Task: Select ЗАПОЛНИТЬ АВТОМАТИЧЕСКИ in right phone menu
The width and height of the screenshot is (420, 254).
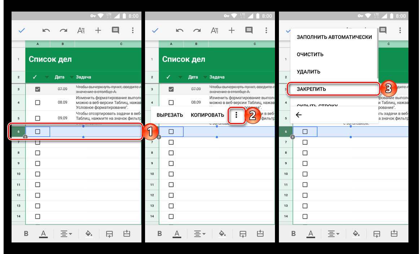Action: coord(334,37)
